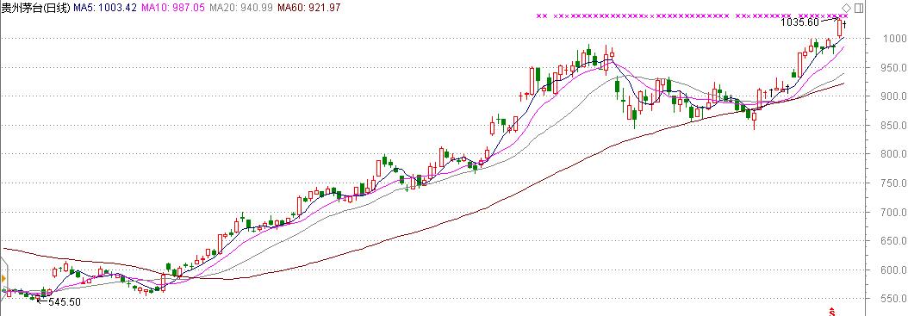The image size is (908, 316).
Task: Expand the orange arrow side panel tab
Action: [3, 278]
